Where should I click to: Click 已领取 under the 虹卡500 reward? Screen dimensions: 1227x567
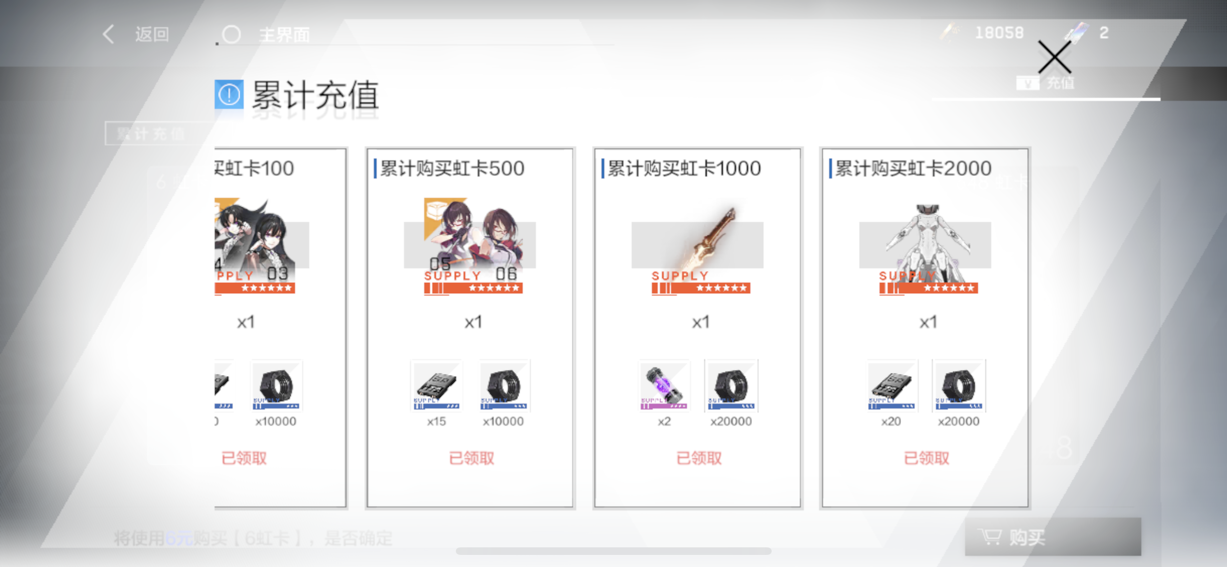click(x=471, y=458)
